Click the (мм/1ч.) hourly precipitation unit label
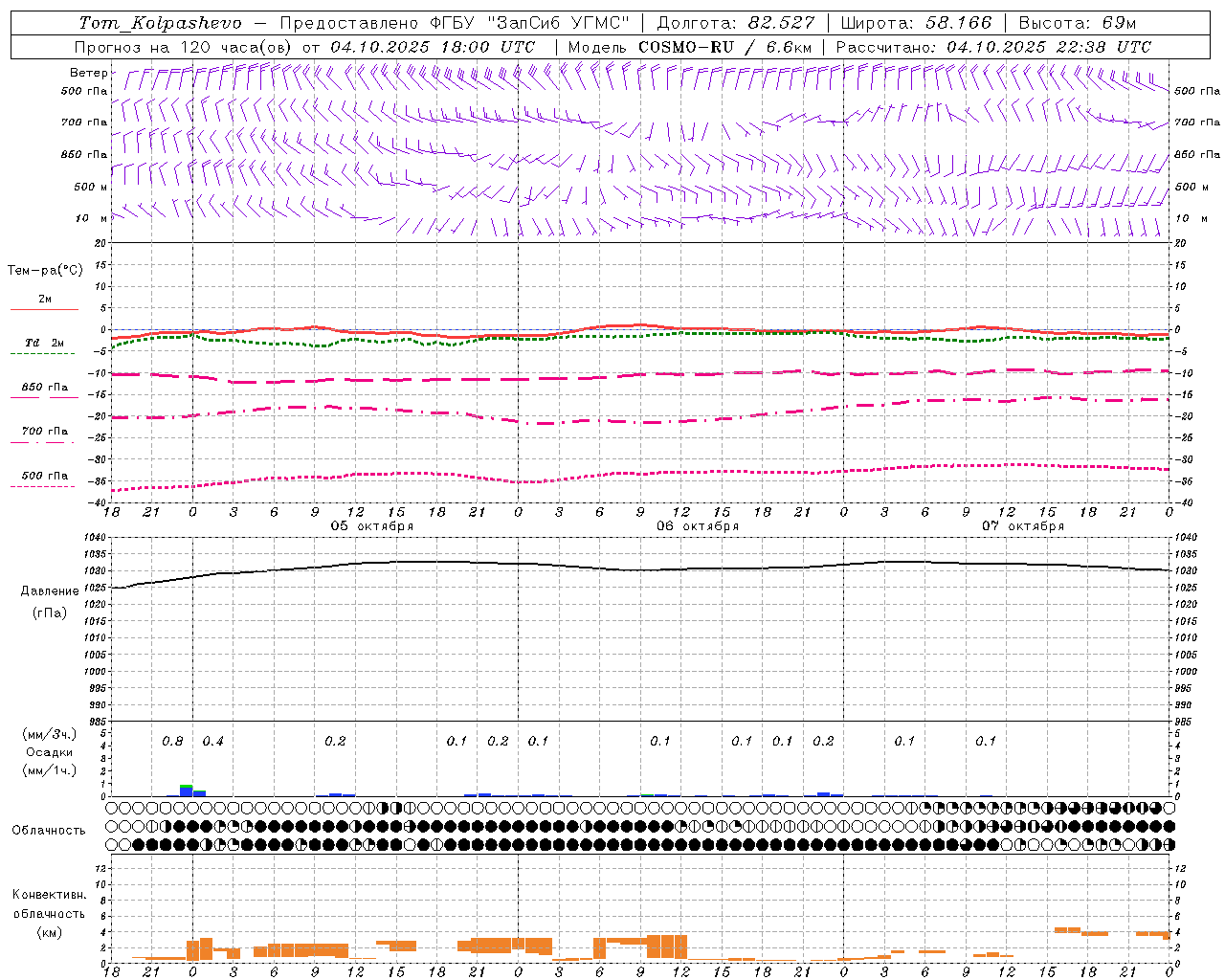1225x980 pixels. (49, 770)
